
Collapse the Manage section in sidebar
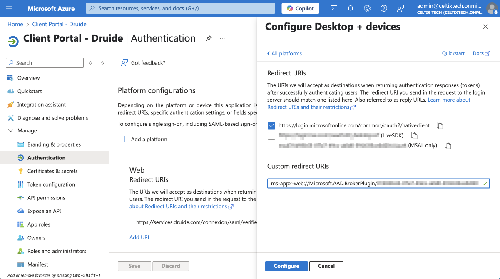tap(10, 131)
